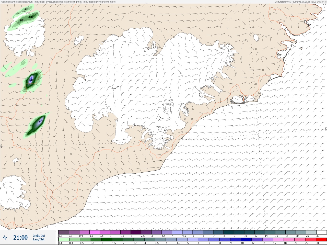Click the 'Lau./ Sat' weekday text
Viewport: 327px width, 245px height.
point(39,239)
